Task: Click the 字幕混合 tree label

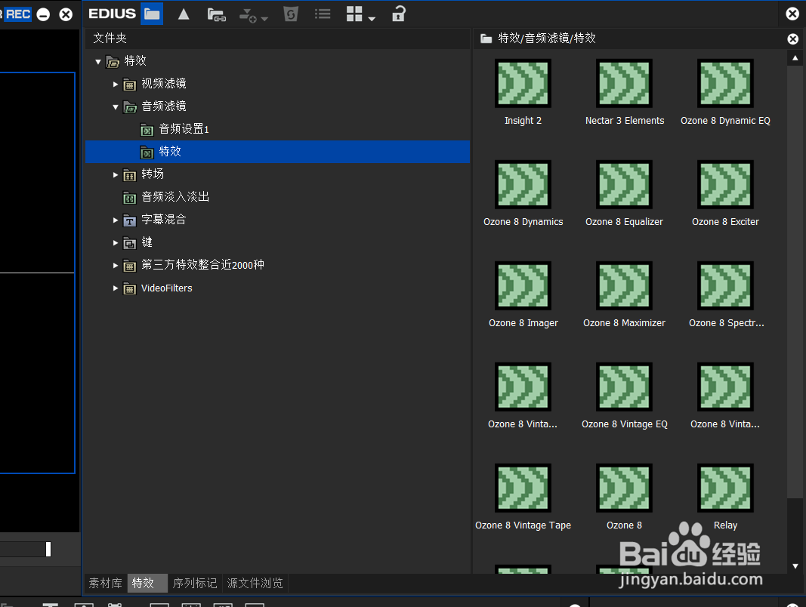Action: (x=164, y=219)
